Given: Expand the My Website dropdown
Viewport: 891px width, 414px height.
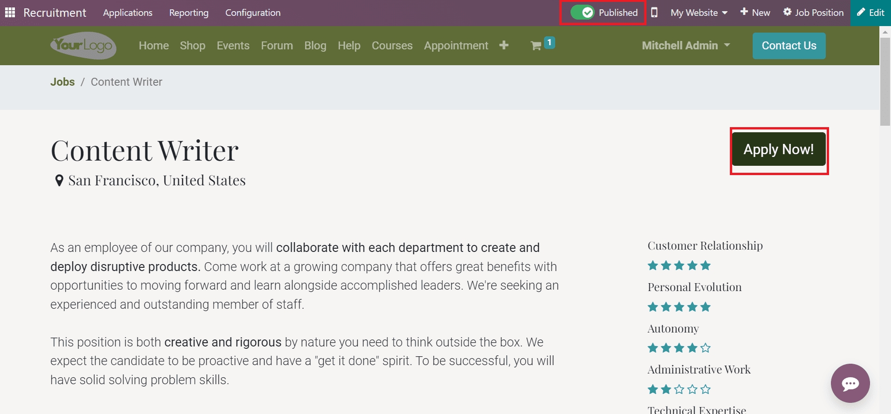Looking at the screenshot, I should (x=699, y=13).
